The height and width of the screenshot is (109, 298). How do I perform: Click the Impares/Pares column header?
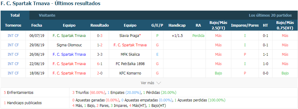pos(245,25)
